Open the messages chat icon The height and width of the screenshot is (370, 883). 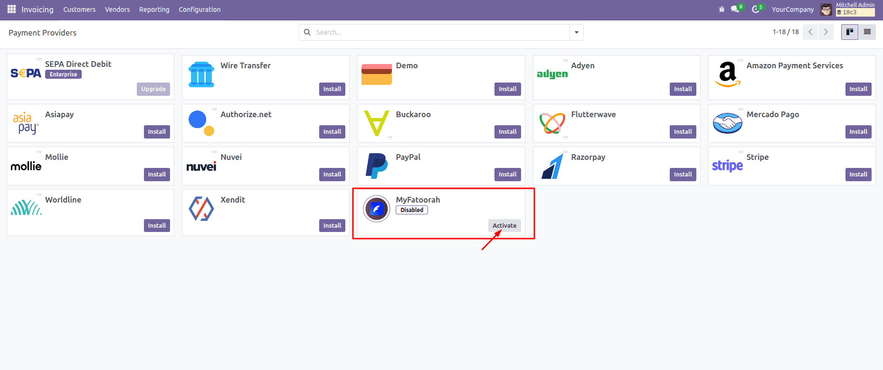[735, 9]
